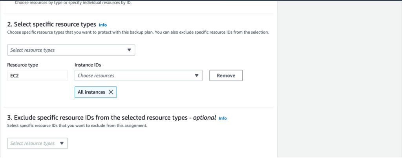
Task: Click the Resource type label
Action: (x=22, y=65)
